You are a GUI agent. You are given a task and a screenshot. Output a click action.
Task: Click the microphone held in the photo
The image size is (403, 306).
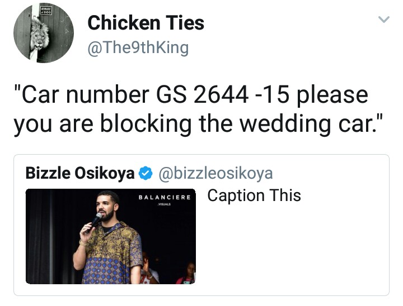point(95,222)
